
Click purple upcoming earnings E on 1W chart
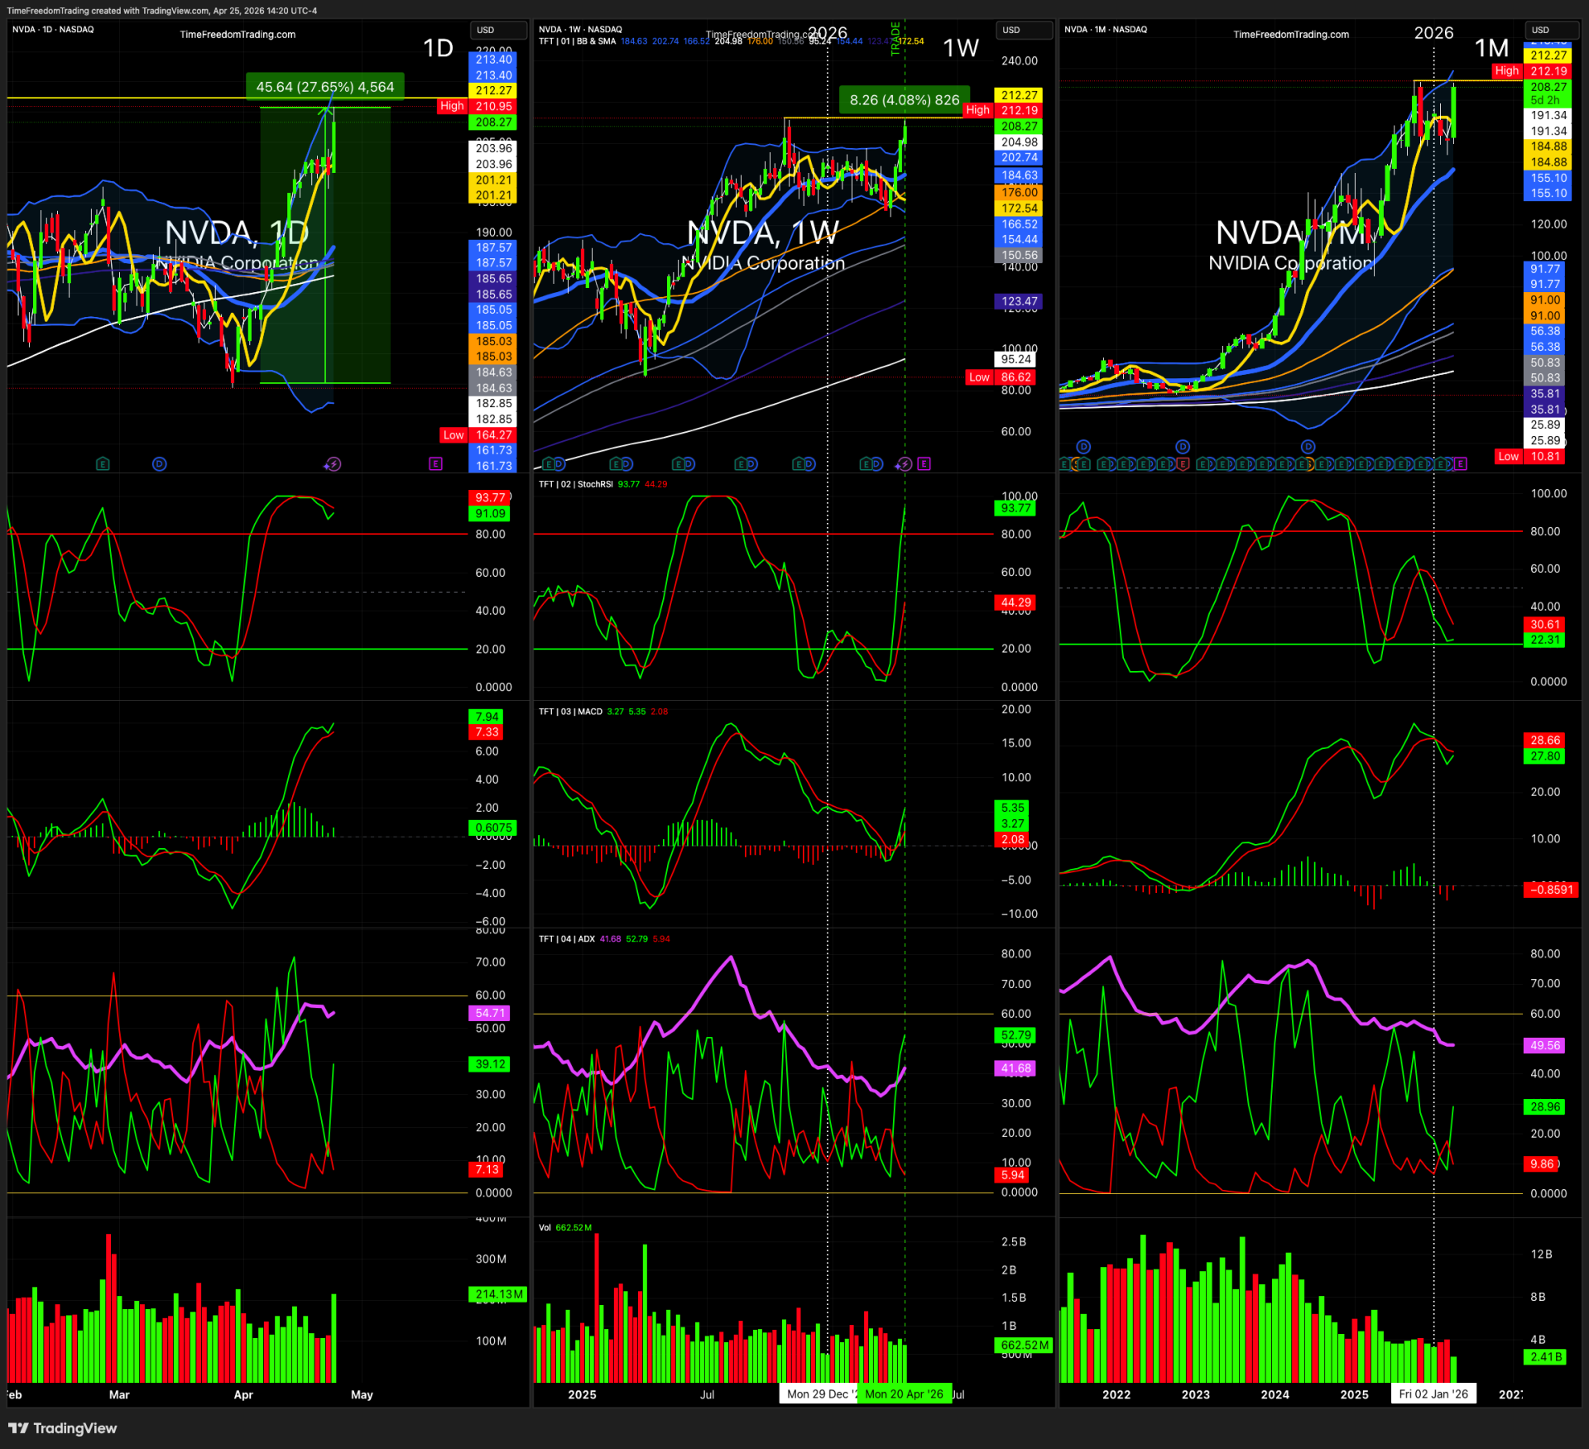click(924, 464)
